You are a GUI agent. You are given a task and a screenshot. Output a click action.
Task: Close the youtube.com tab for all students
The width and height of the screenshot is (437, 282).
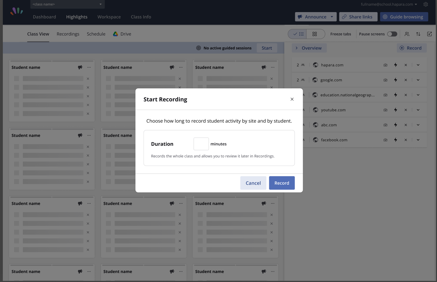point(406,110)
